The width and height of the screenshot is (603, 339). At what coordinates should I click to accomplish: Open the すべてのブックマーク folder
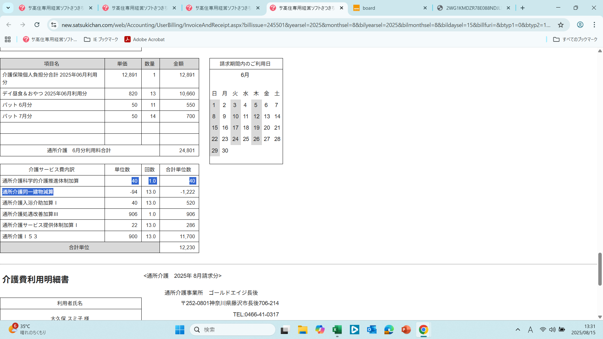[x=575, y=39]
